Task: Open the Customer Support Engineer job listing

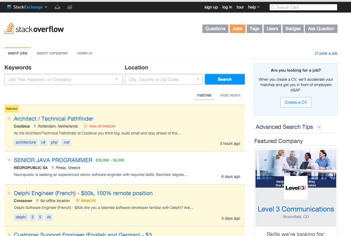Action: click(x=83, y=234)
